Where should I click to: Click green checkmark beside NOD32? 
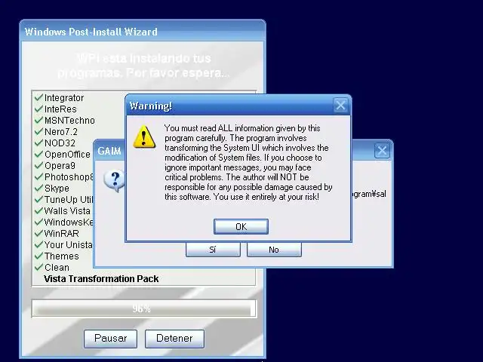tap(38, 143)
